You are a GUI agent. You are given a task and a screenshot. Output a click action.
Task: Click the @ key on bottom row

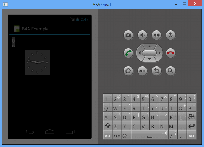(126, 135)
